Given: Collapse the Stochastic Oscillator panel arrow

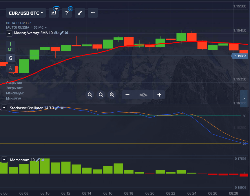Looking at the screenshot, I should tap(4, 108).
